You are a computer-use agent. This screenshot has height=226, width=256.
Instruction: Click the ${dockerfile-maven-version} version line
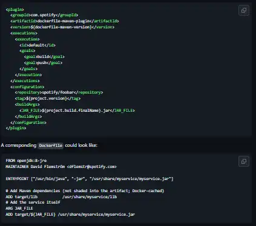click(62, 27)
